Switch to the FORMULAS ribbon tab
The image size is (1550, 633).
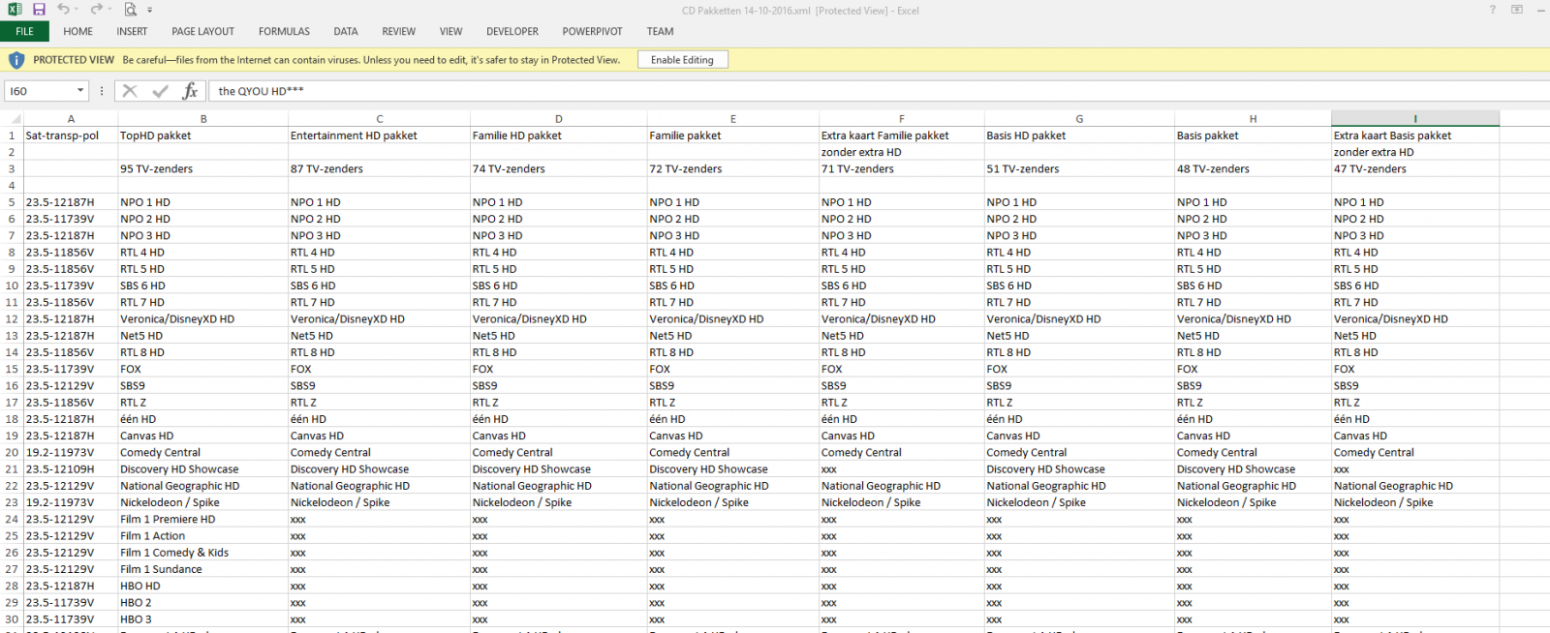click(x=284, y=31)
